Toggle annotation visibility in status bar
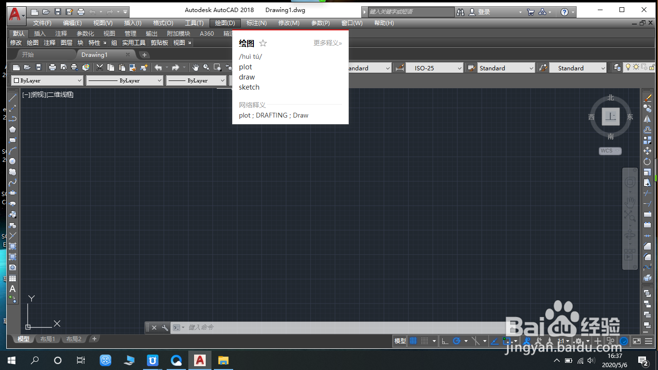 [526, 341]
